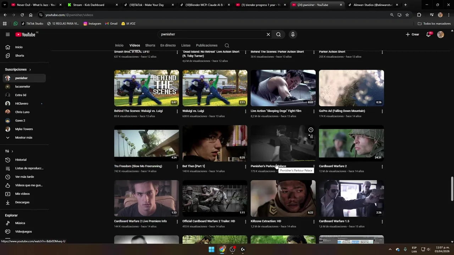Open Chrome extensions puzzle icon
Viewport: 454px width, 255px height.
[419, 15]
